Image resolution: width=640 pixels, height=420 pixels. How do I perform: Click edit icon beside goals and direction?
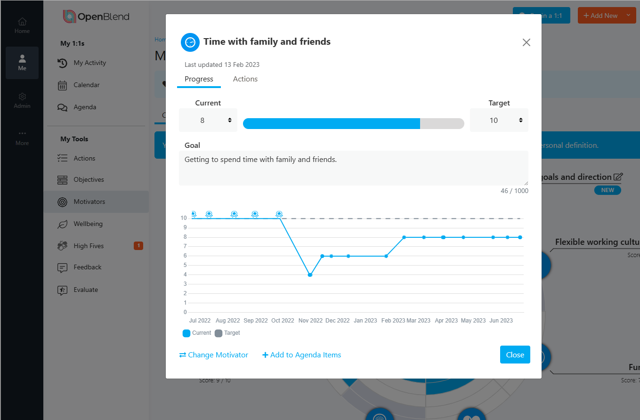[618, 177]
